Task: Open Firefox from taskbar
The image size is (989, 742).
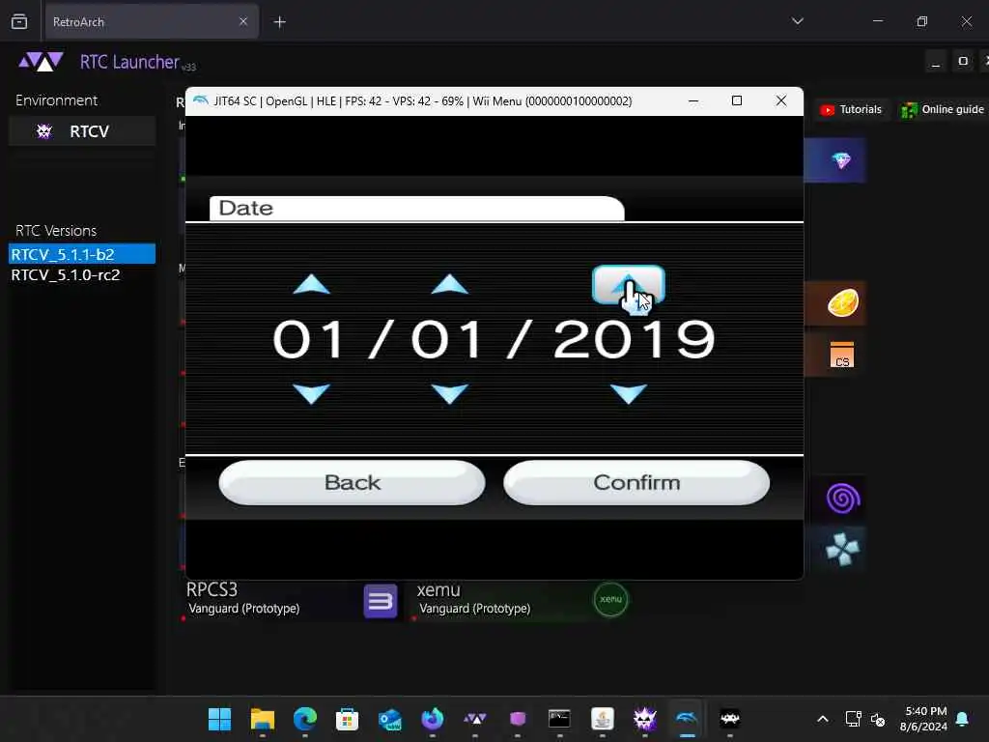Action: (x=432, y=719)
